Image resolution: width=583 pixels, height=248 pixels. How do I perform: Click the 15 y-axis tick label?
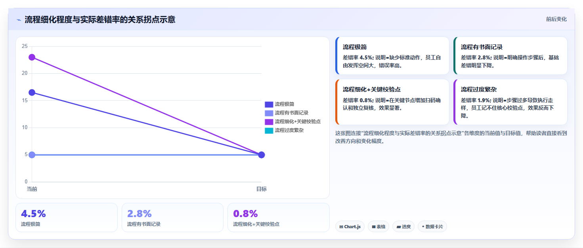(25, 101)
